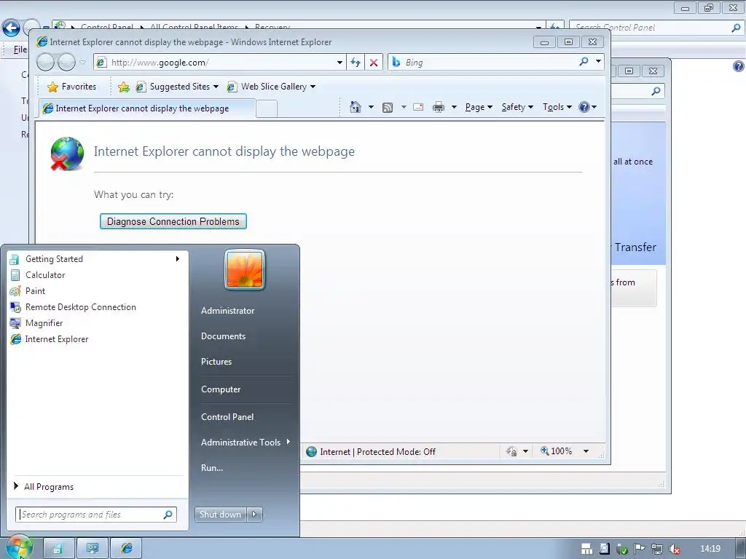This screenshot has width=746, height=559.
Task: Expand the Shut down options arrow
Action: click(x=254, y=515)
